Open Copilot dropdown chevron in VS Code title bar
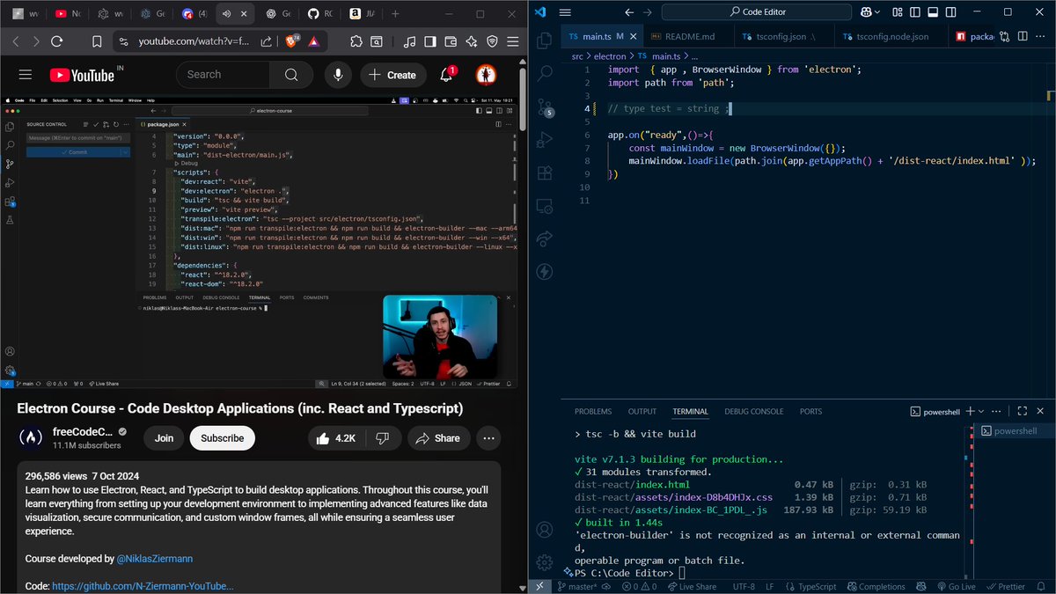Image resolution: width=1056 pixels, height=594 pixels. (x=878, y=12)
